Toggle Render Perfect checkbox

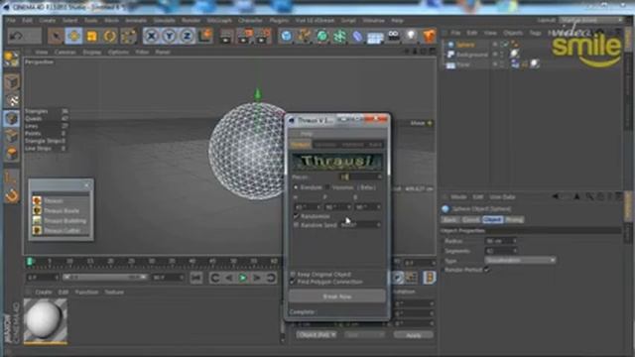pyautogui.click(x=487, y=270)
